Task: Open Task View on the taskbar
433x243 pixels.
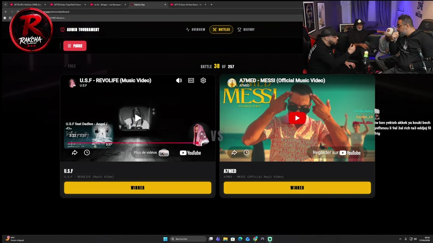Action: [211, 239]
